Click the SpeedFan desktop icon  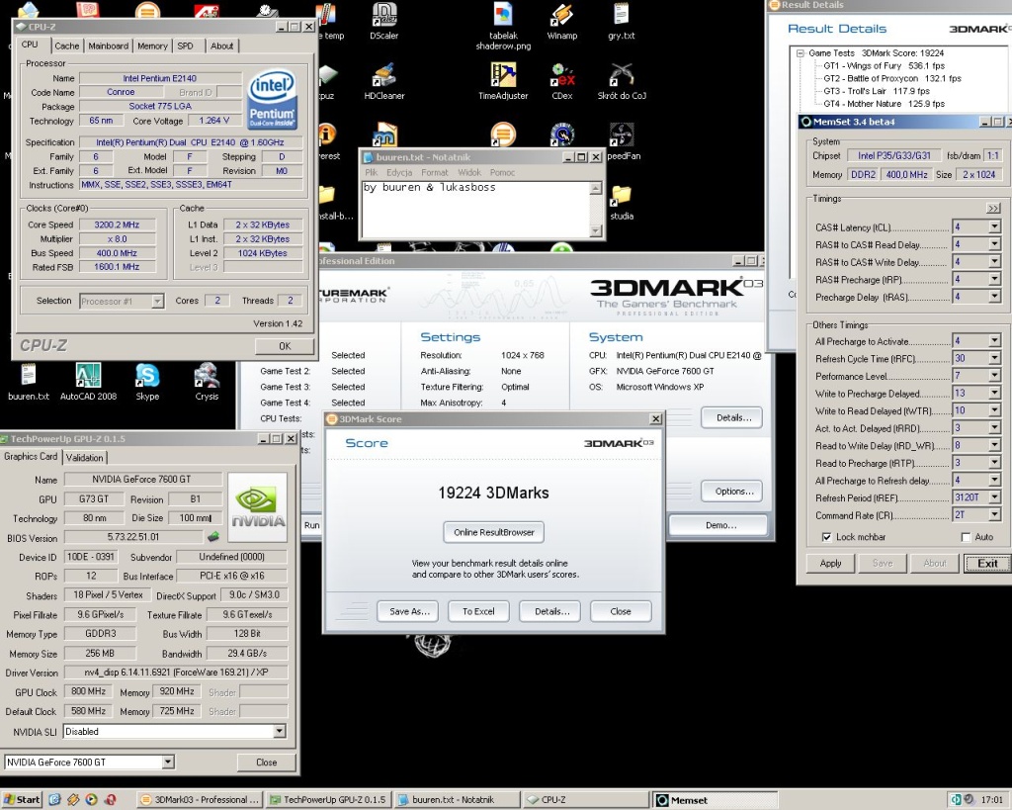[x=621, y=141]
